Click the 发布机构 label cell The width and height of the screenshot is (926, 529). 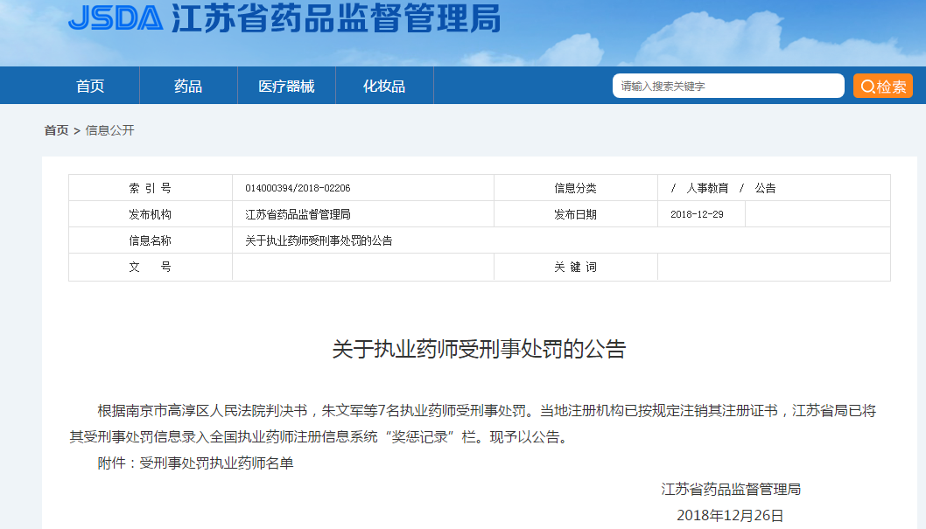[151, 215]
